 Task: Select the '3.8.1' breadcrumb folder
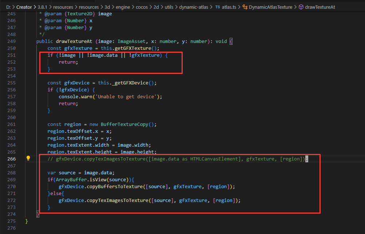42,7
